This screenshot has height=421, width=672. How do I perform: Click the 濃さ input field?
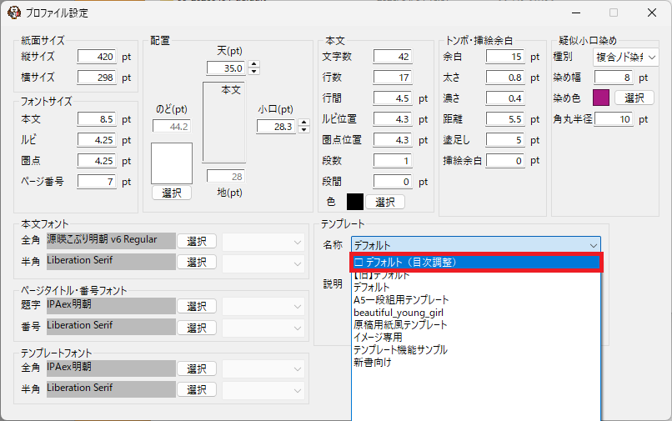505,98
